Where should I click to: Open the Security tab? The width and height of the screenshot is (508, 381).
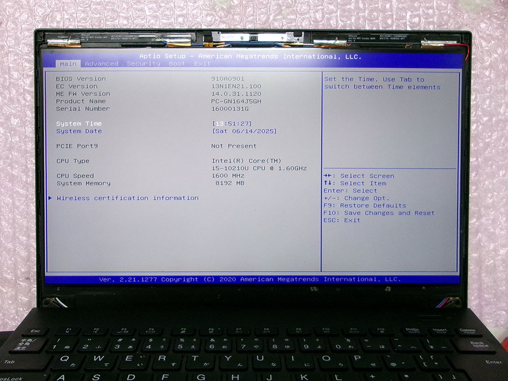(144, 64)
